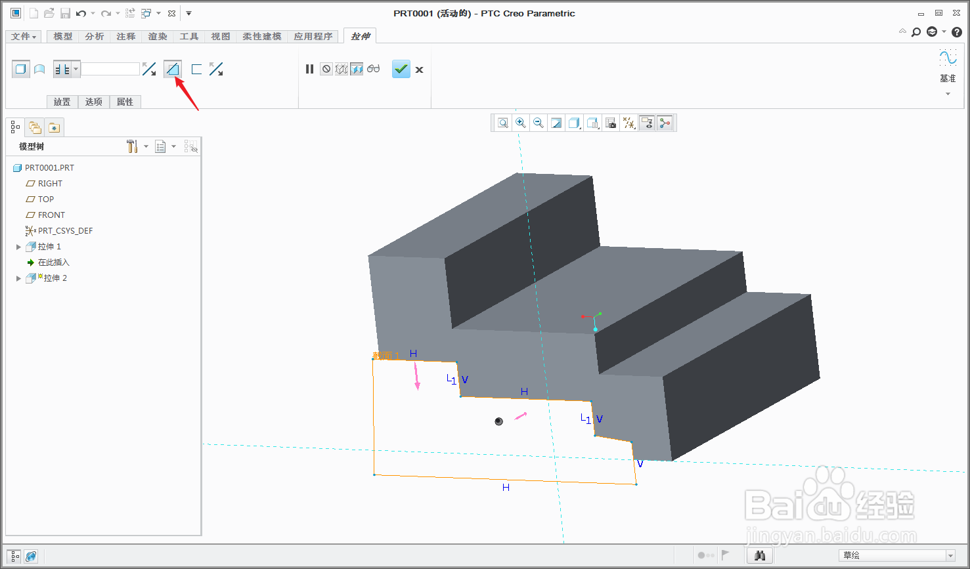Viewport: 970px width, 569px height.
Task: Select no preview mode icon
Action: [326, 69]
